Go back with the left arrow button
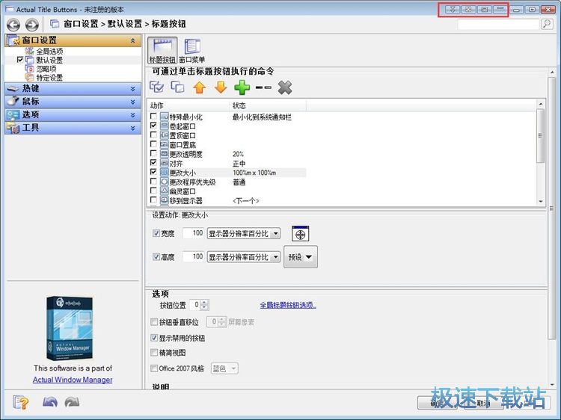The height and width of the screenshot is (420, 561). [13, 25]
